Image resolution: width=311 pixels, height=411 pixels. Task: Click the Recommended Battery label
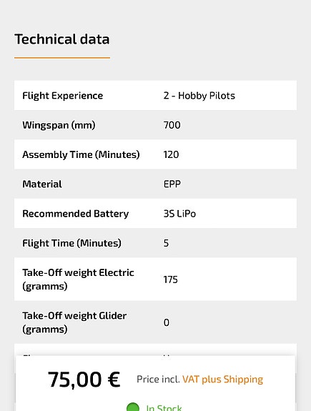click(x=76, y=214)
